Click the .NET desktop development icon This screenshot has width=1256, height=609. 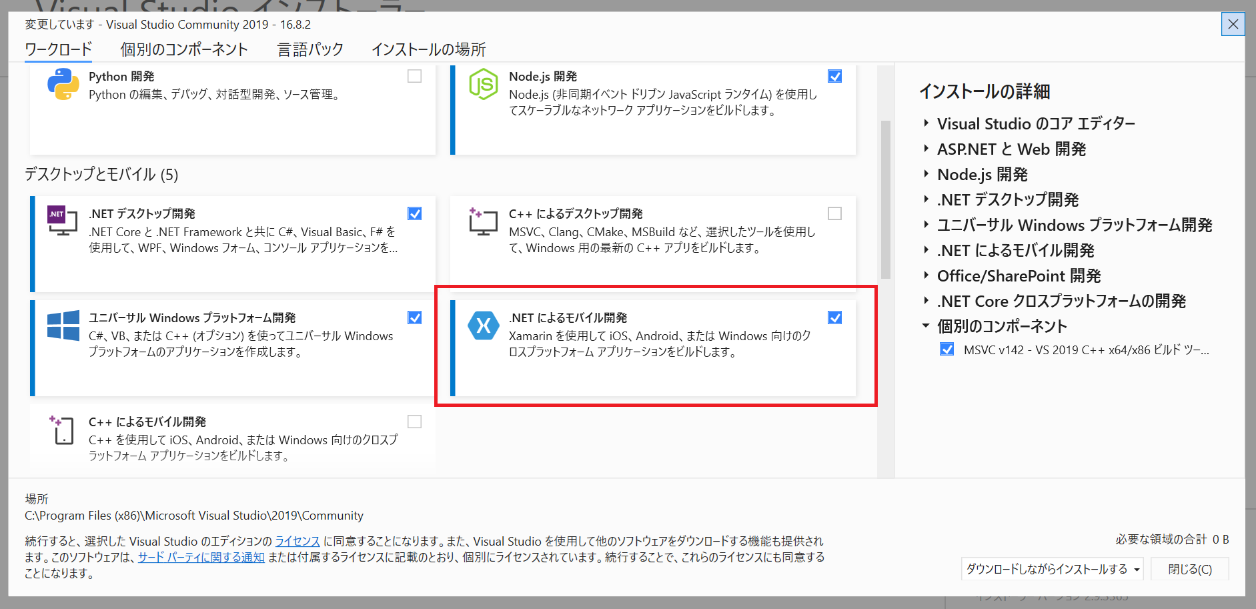coord(63,221)
